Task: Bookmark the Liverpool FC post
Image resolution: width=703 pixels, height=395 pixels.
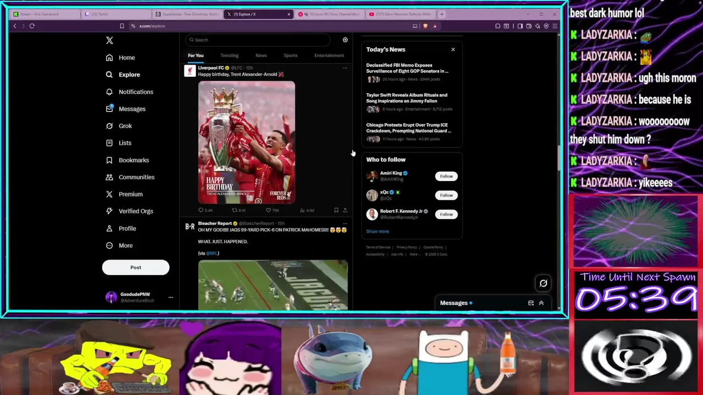Action: [x=336, y=210]
